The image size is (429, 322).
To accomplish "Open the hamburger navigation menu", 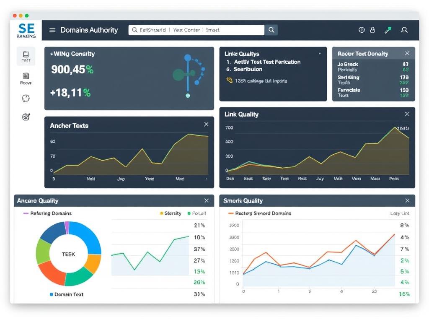I will (x=52, y=30).
